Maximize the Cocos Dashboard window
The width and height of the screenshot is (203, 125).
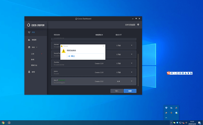(136, 18)
